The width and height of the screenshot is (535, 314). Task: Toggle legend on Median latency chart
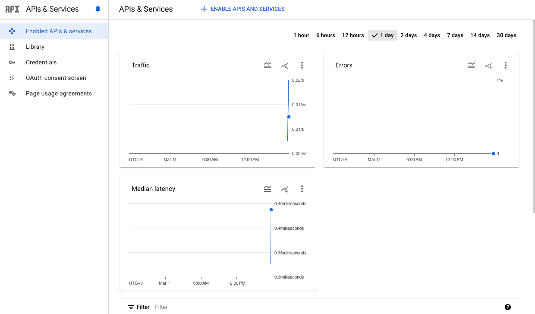pyautogui.click(x=267, y=189)
